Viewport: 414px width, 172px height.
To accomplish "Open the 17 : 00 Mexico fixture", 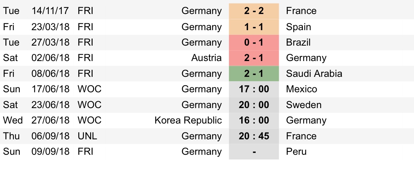I will coord(254,89).
